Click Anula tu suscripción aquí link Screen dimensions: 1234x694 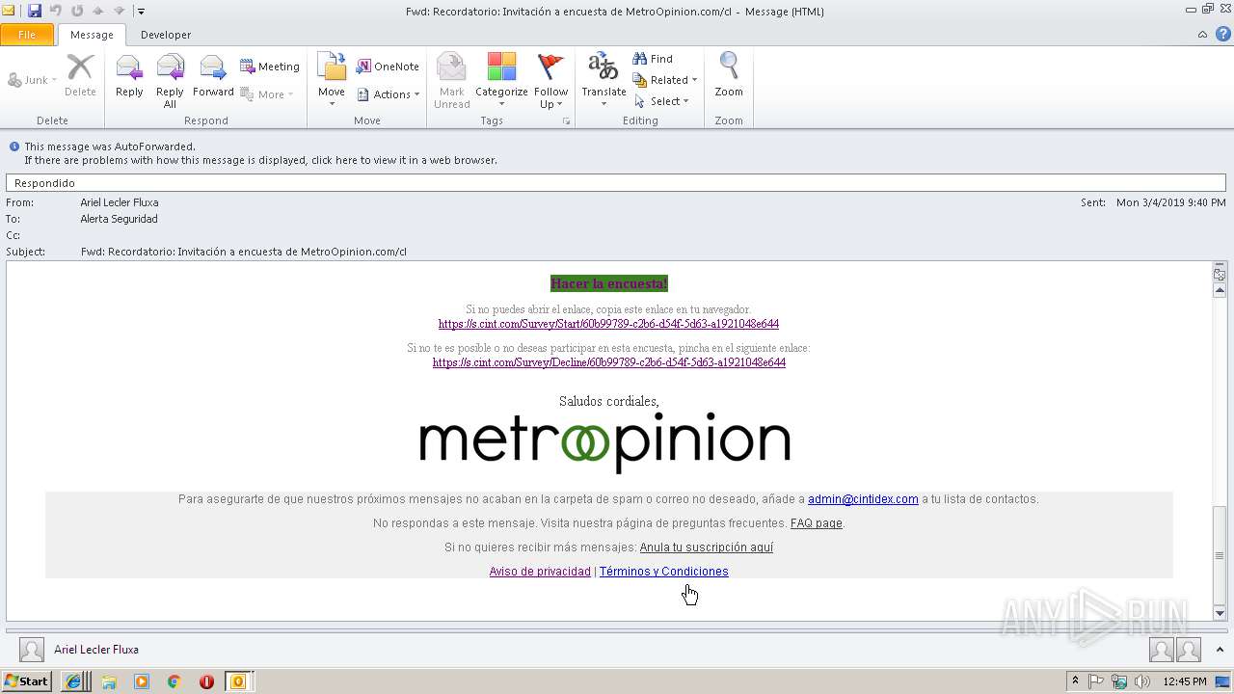click(x=707, y=547)
